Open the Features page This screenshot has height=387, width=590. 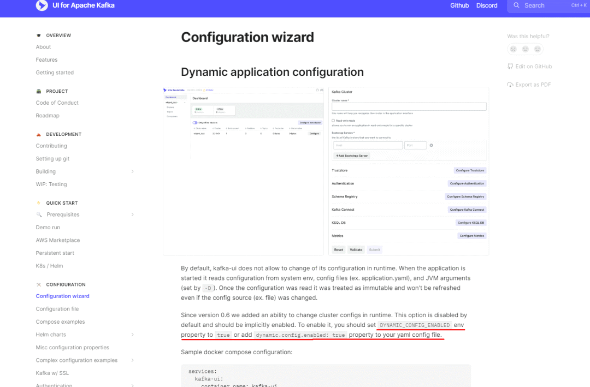tap(46, 60)
